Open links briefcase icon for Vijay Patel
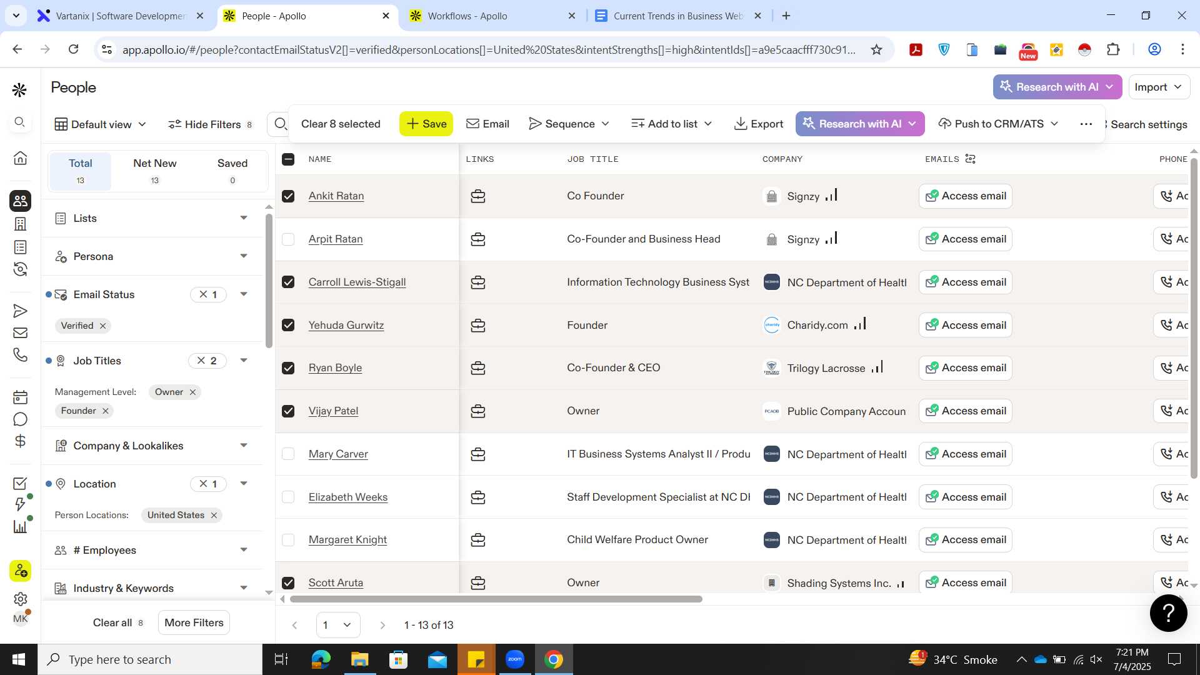1200x675 pixels. [x=478, y=411]
